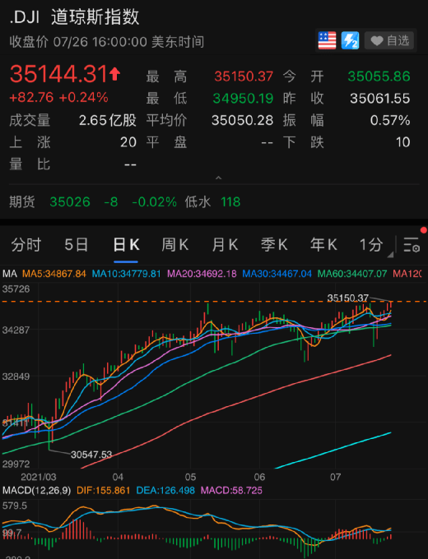Tap the 今开 value 35055.86
Screen dimensions: 428x559
[379, 76]
